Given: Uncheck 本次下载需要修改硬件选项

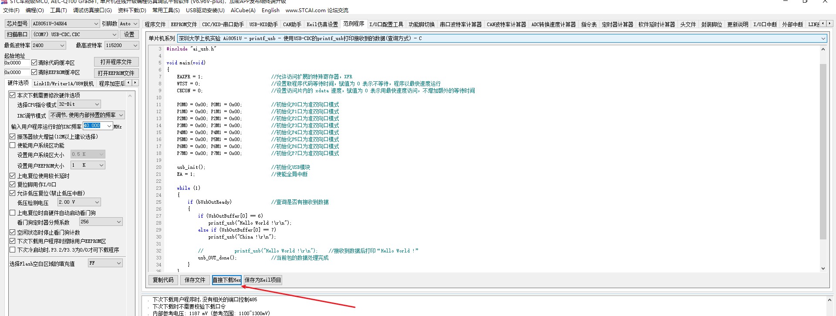Looking at the screenshot, I should tap(13, 95).
